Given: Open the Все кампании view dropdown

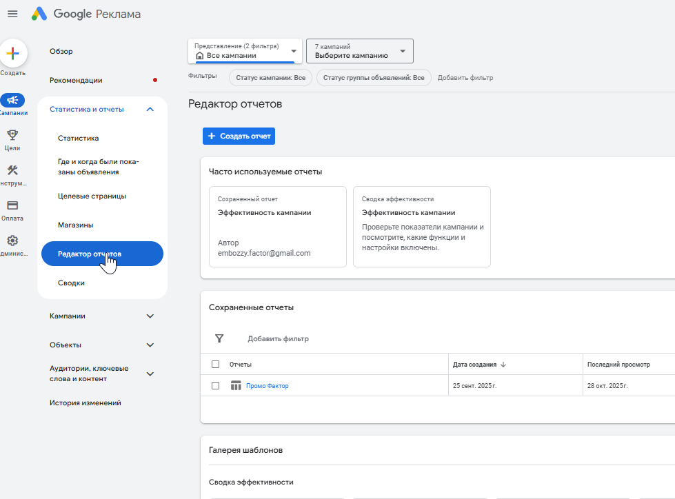Looking at the screenshot, I should pyautogui.click(x=245, y=51).
